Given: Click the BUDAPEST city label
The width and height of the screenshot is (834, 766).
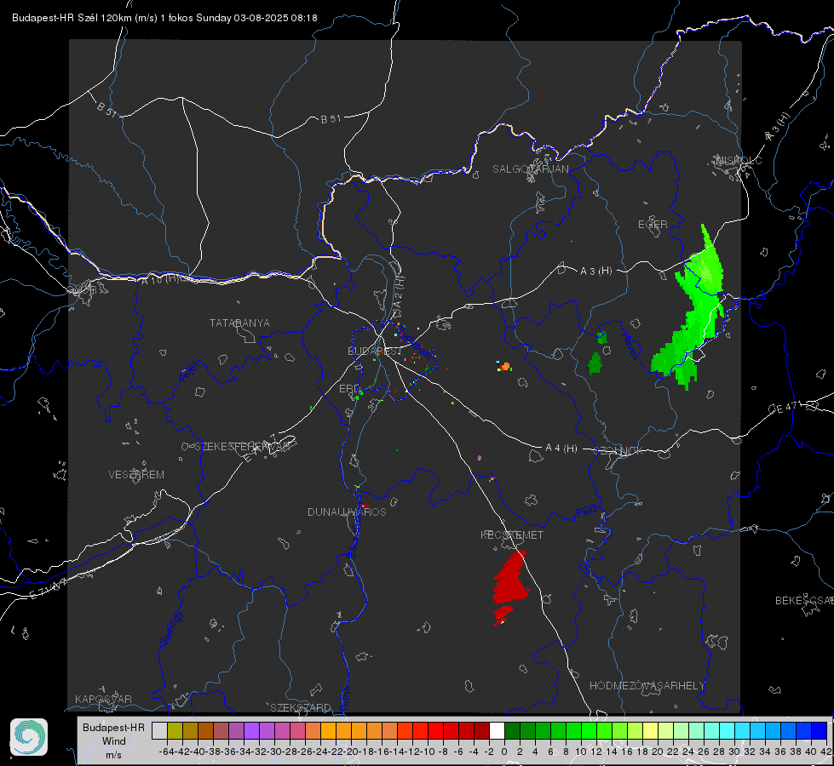Looking at the screenshot, I should [375, 352].
